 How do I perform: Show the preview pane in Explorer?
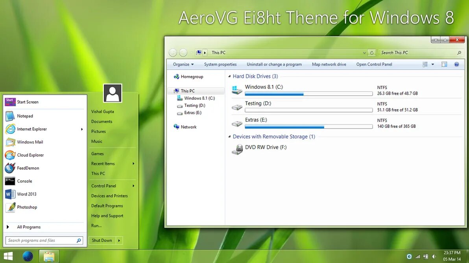(444, 64)
